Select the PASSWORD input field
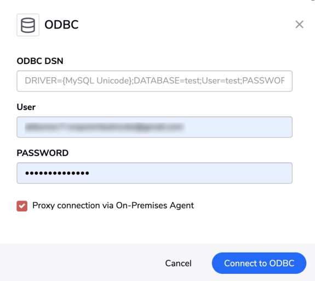 154,173
